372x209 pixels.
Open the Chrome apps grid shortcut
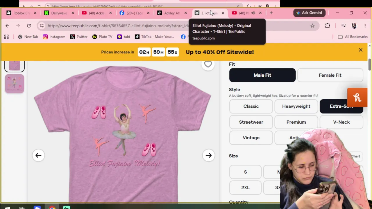point(6,37)
